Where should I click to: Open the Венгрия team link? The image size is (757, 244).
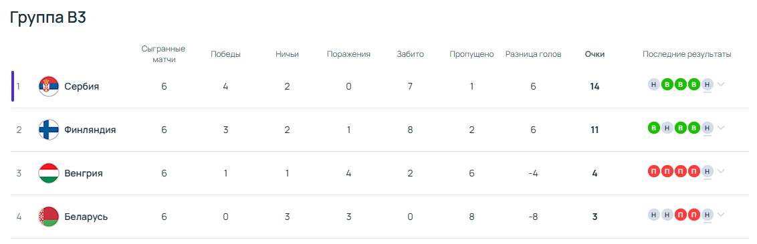click(84, 173)
